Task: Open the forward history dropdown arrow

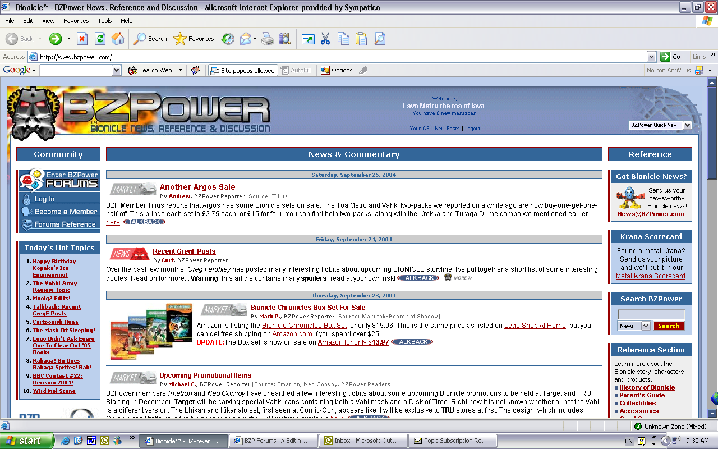Action: 68,39
